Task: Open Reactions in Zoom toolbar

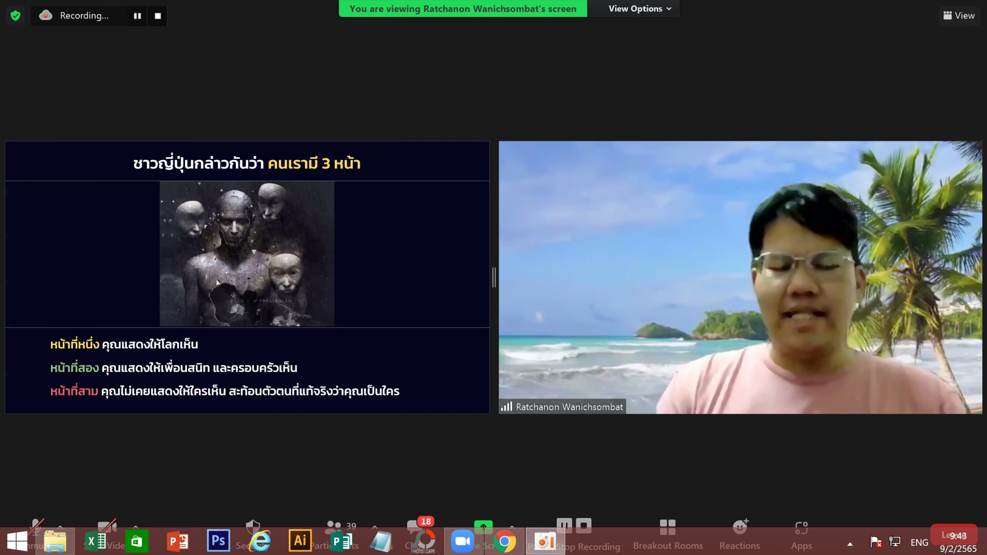Action: pos(740,534)
